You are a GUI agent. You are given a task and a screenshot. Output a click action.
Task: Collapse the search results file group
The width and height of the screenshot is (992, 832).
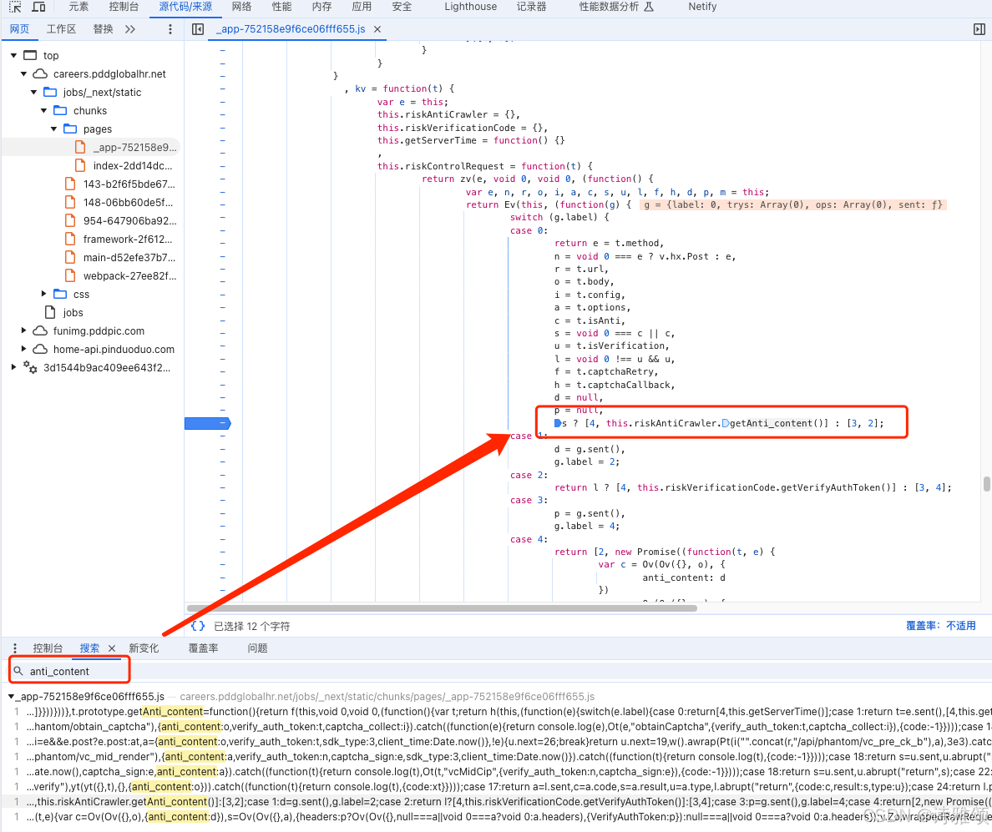pyautogui.click(x=12, y=697)
